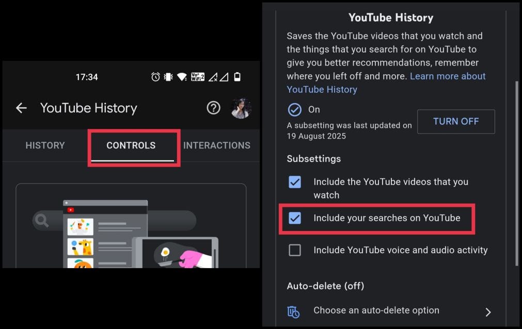
Task: Select the CONTROLS tab
Action: [131, 145]
